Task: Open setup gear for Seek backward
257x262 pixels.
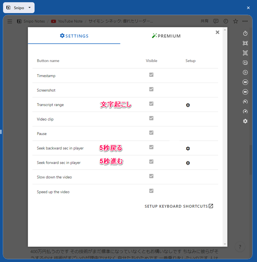Action: click(x=188, y=149)
